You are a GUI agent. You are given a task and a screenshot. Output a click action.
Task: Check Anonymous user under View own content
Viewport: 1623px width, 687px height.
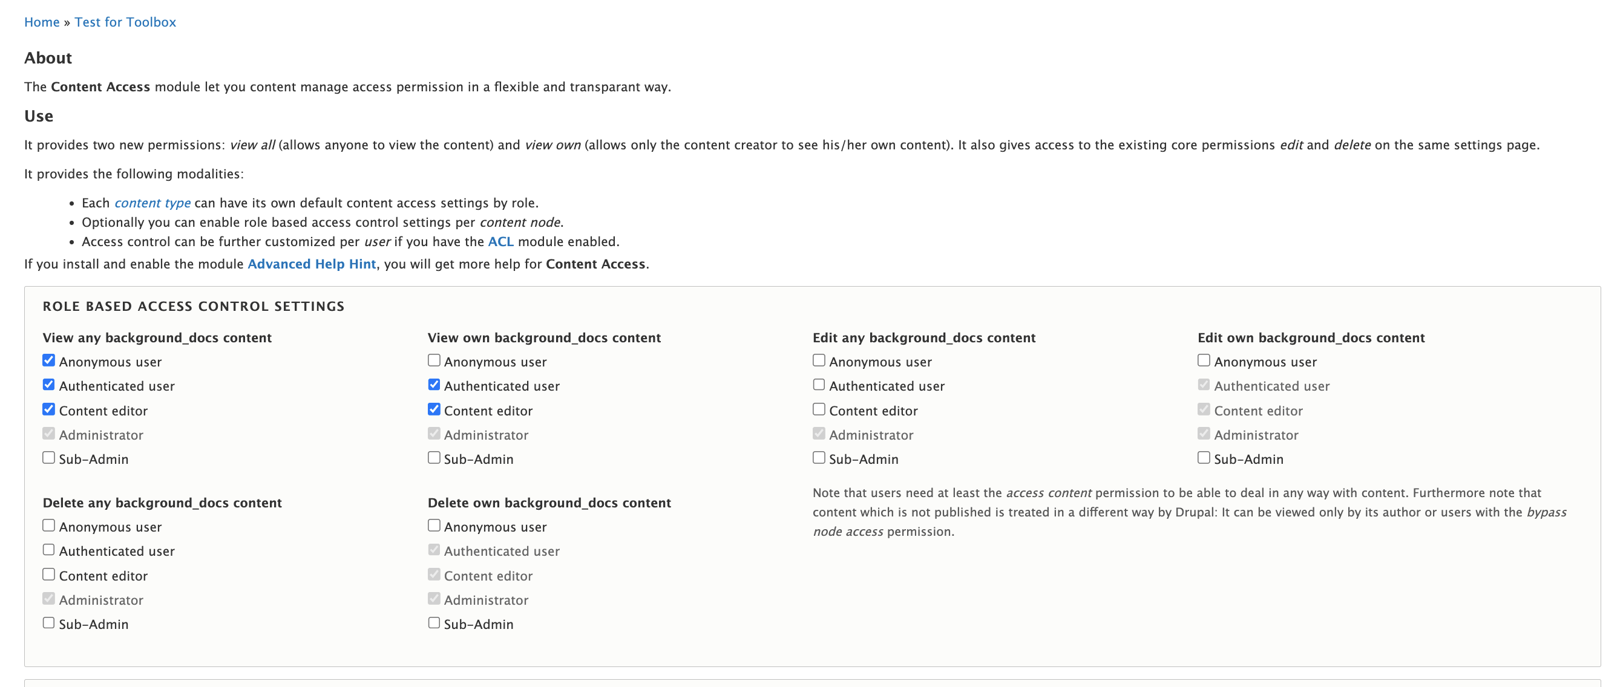tap(433, 360)
